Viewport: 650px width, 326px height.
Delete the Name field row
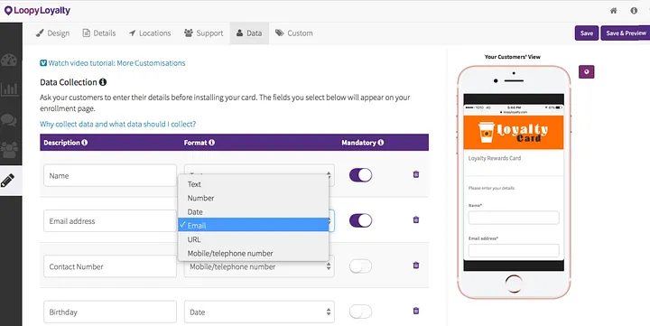pos(416,174)
